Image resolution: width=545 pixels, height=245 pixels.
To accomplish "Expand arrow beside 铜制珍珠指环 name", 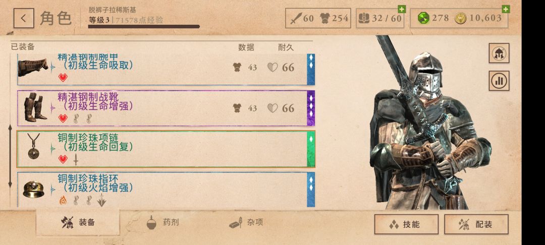I will [x=53, y=190].
